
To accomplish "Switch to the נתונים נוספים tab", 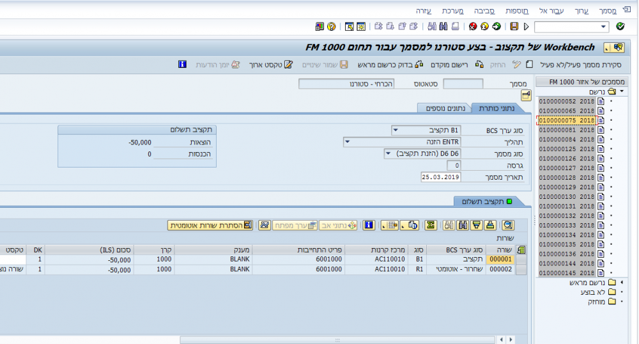I will 445,108.
